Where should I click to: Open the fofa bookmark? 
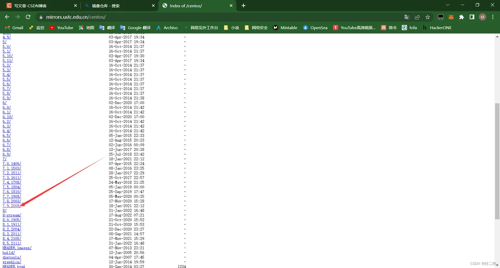[409, 27]
